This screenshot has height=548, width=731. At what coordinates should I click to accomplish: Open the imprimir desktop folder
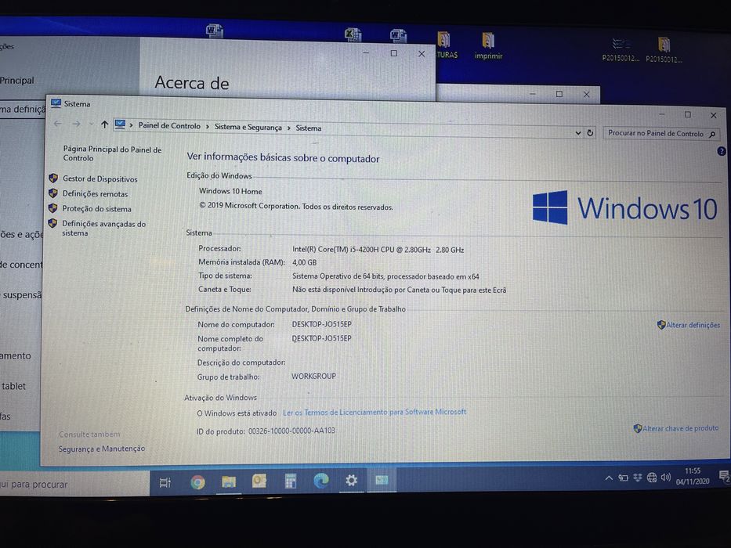pos(488,45)
